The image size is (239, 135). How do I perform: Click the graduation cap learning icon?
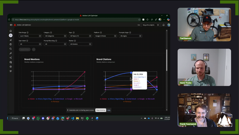[11, 71]
